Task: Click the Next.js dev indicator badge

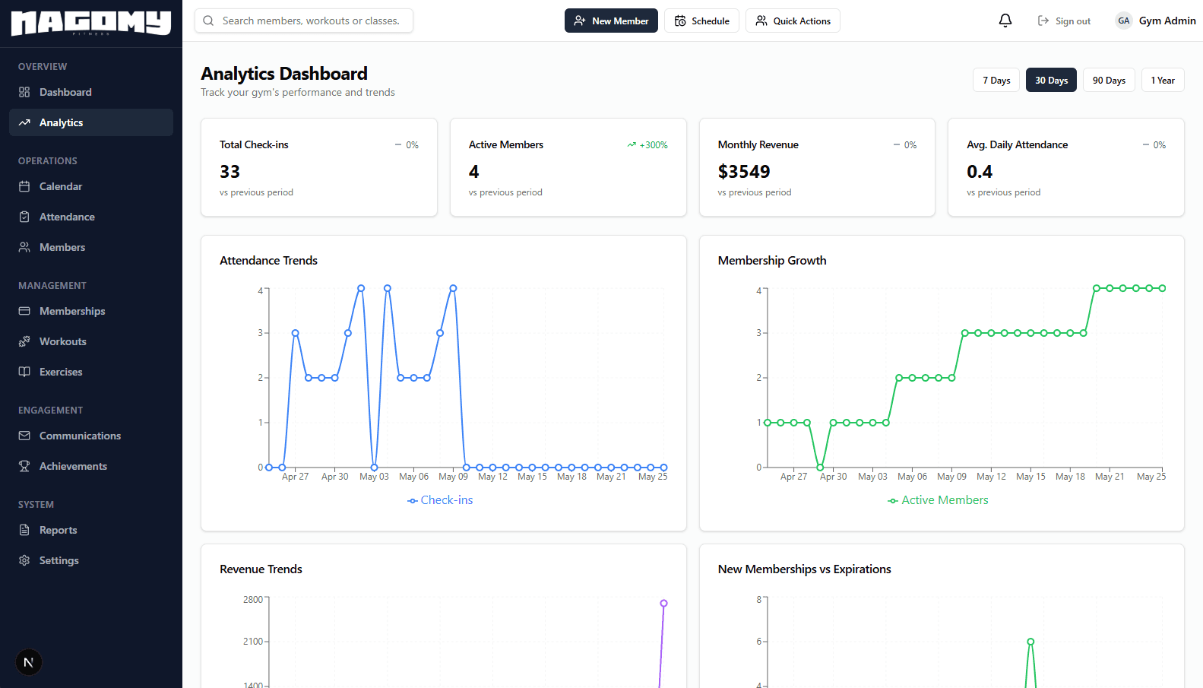Action: [x=29, y=662]
